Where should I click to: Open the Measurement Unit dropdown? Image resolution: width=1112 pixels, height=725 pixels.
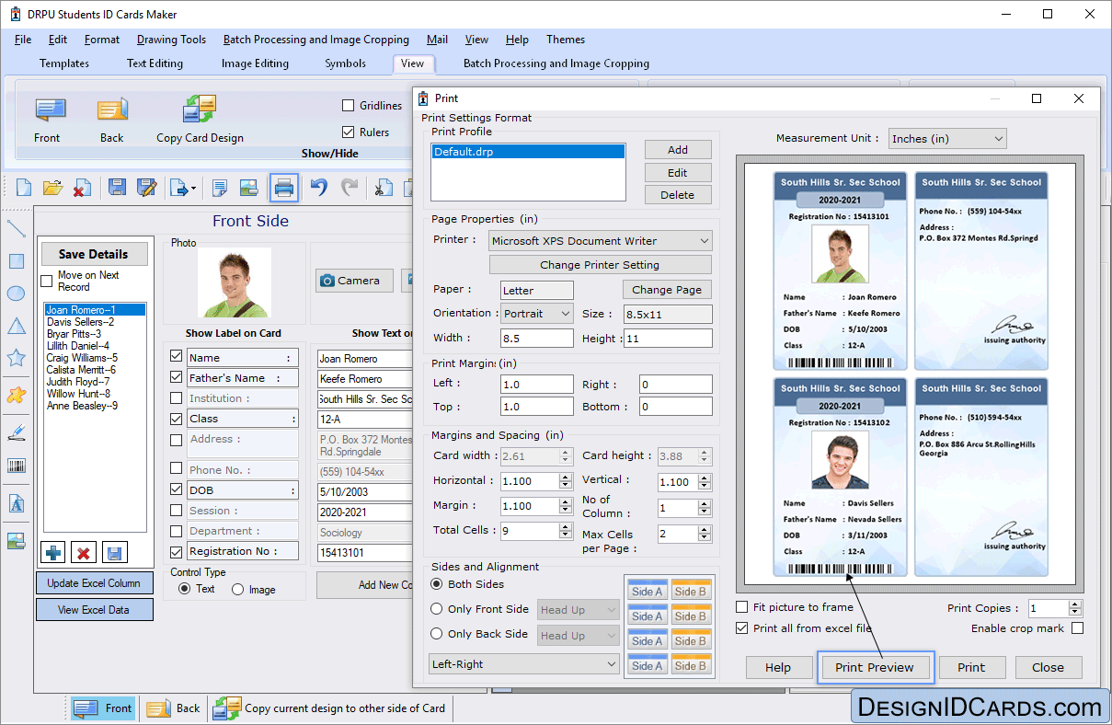947,139
